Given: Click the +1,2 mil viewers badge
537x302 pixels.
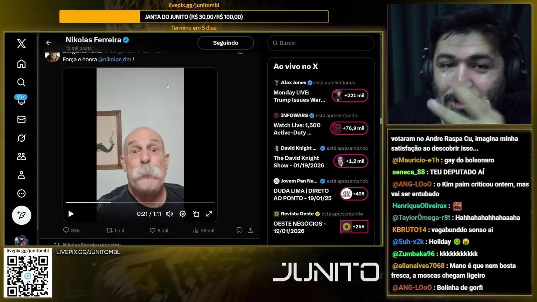Looking at the screenshot, I should (351, 161).
